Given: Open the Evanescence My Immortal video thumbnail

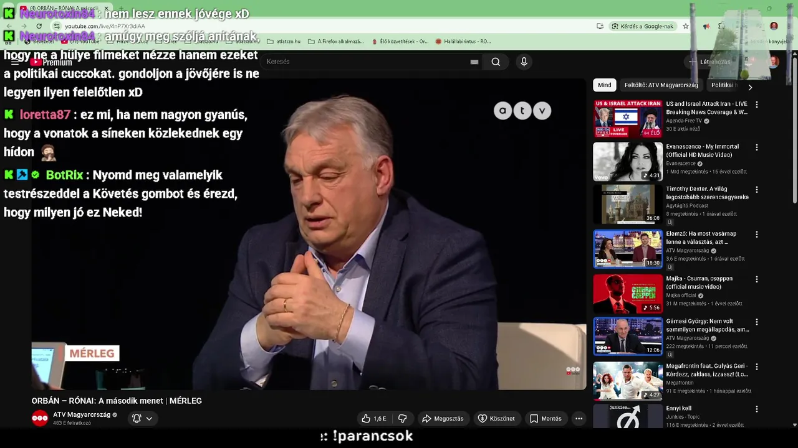Looking at the screenshot, I should pyautogui.click(x=628, y=162).
